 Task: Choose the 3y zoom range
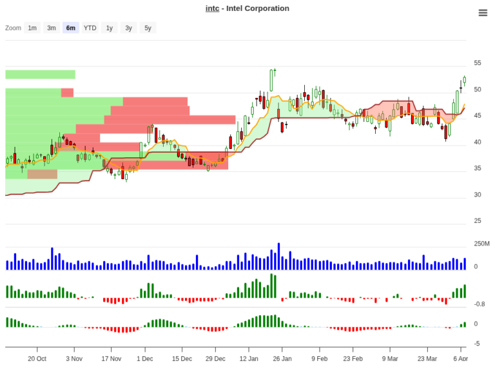click(x=128, y=28)
